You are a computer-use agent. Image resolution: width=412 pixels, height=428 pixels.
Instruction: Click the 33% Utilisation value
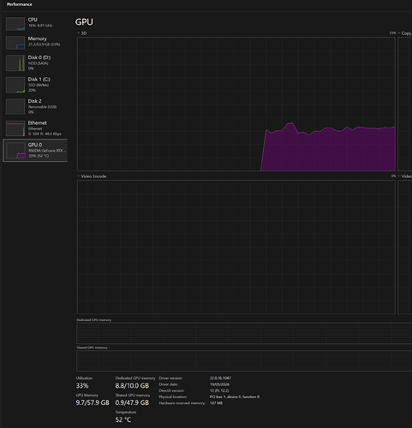(x=82, y=386)
